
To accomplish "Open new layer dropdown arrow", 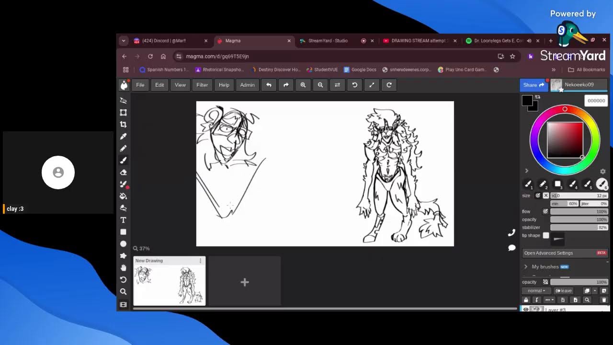I will [595, 291].
